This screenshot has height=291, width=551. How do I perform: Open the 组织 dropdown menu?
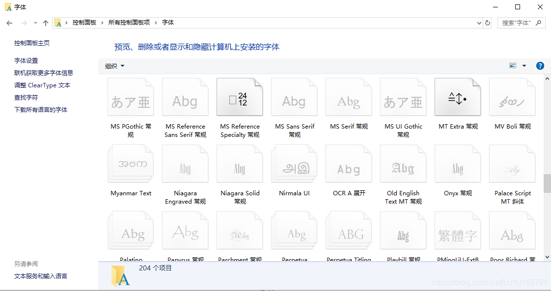pos(115,66)
